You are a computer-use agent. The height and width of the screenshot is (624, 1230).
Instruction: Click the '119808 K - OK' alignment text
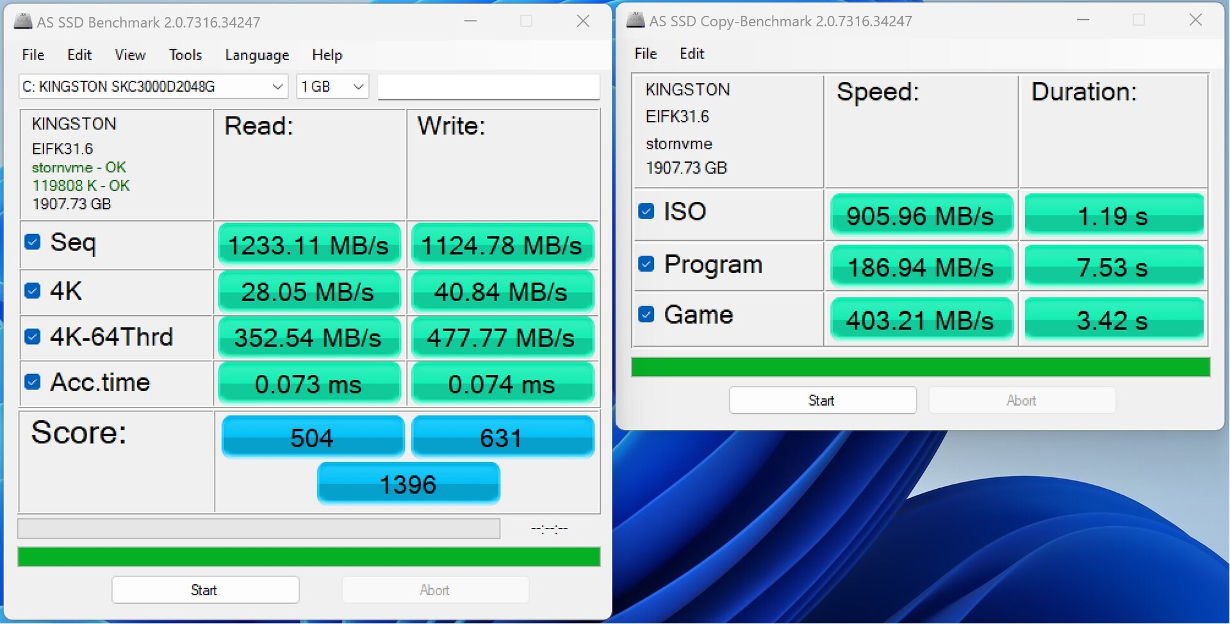(81, 185)
